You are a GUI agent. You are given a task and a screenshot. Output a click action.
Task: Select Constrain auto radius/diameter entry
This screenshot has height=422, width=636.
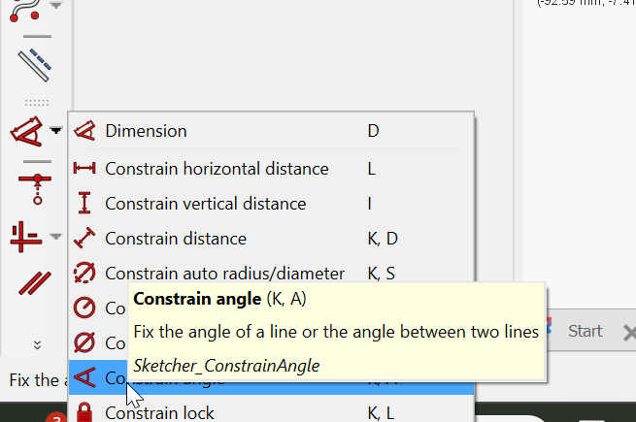tap(224, 274)
